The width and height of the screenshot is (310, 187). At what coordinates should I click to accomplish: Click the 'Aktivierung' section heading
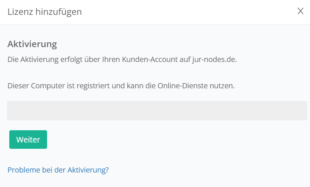pos(32,45)
